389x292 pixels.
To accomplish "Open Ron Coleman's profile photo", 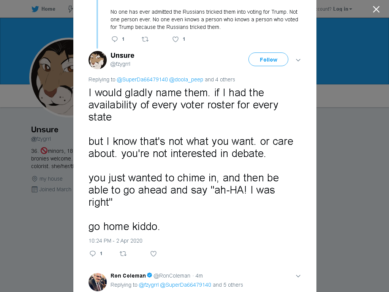I will 98,282.
